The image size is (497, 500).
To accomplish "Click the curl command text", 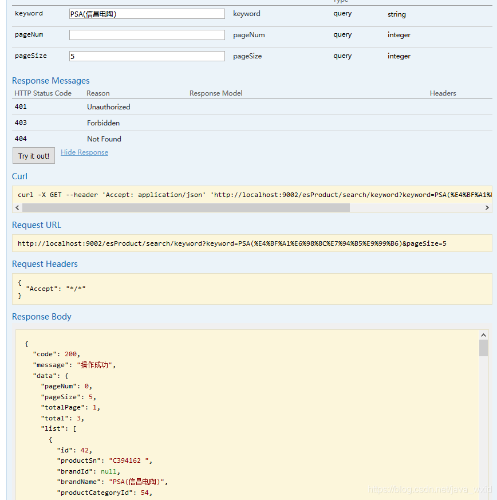I will [255, 195].
